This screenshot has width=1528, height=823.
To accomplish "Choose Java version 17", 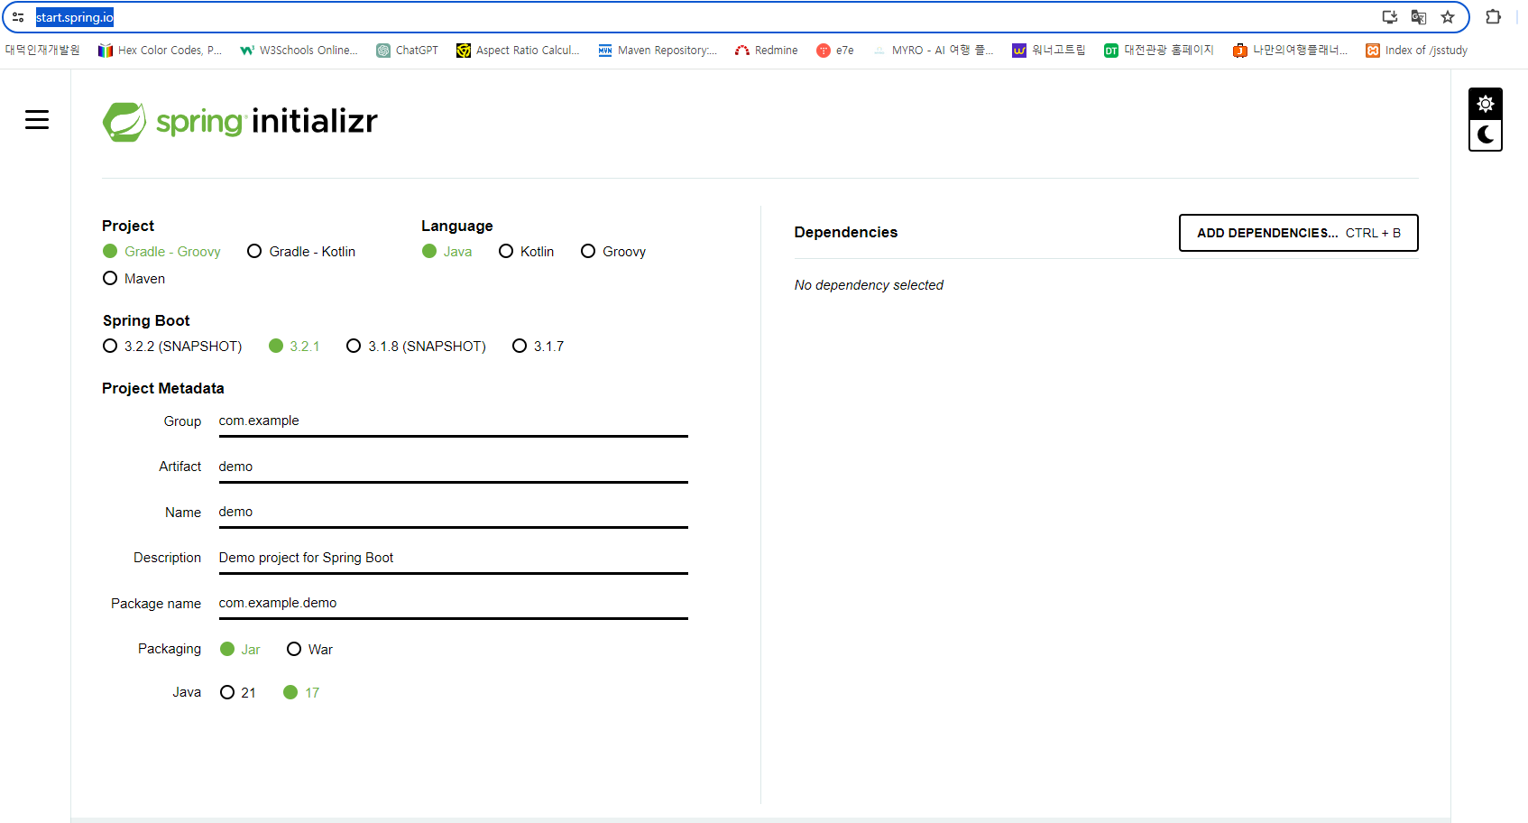I will pyautogui.click(x=301, y=693).
